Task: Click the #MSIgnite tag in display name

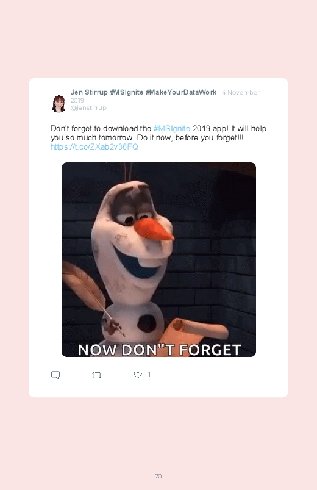Action: click(126, 92)
